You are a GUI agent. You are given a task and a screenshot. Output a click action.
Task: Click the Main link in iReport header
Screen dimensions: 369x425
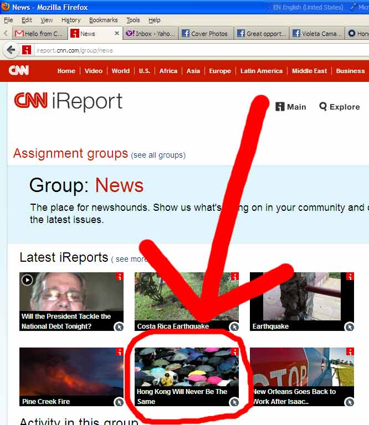tap(296, 107)
